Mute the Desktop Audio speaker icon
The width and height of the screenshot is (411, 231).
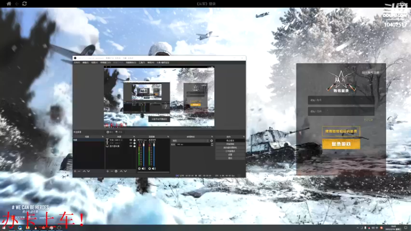pyautogui.click(x=154, y=169)
